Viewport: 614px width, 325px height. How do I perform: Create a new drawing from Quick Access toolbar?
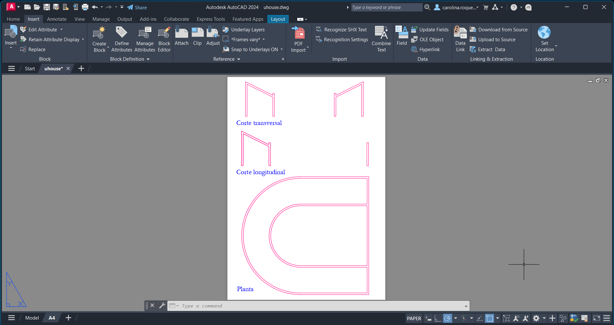28,7
